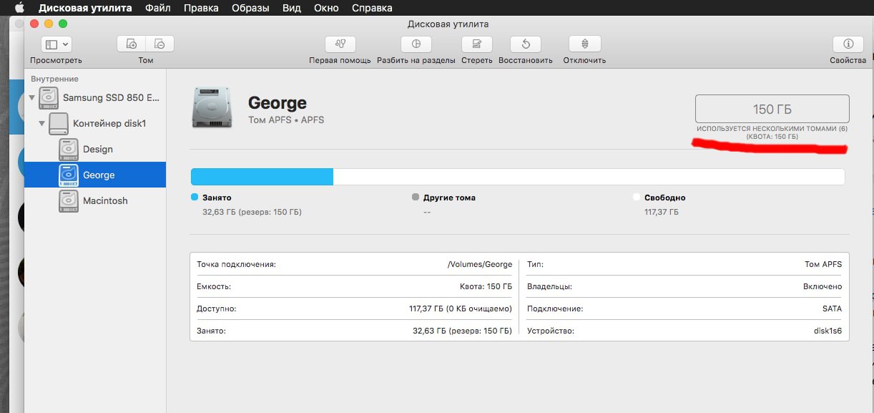Click the Samsung SSD drive icon

49,98
